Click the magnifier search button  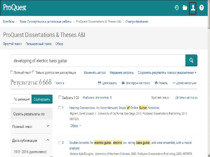pos(191,60)
